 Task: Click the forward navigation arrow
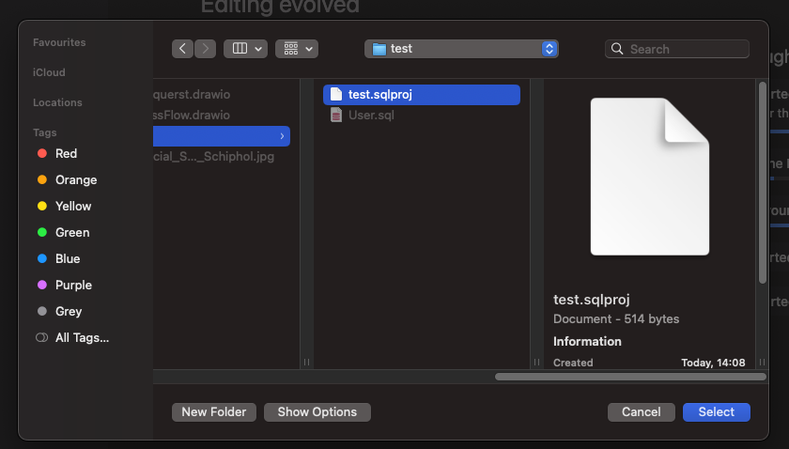205,49
